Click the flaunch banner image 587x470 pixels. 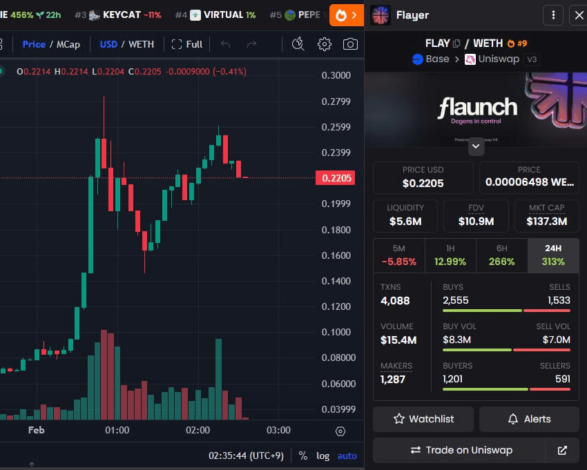[475, 110]
